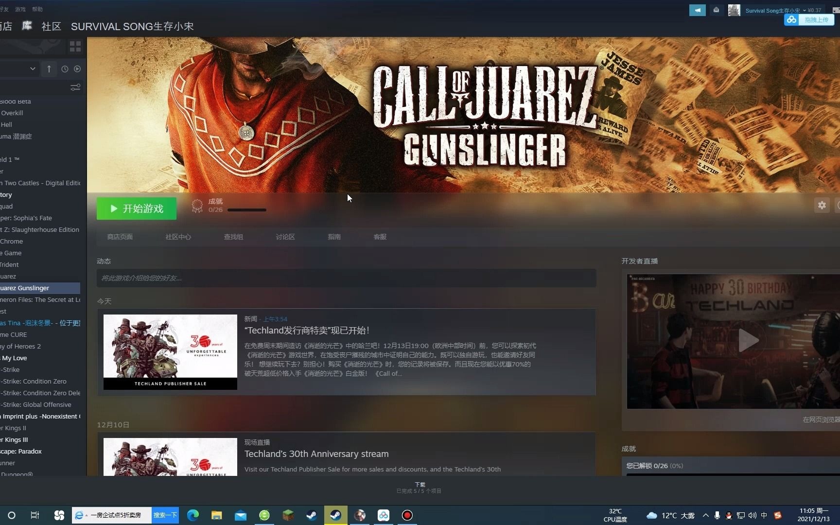Image resolution: width=840 pixels, height=525 pixels.
Task: Select Slaughterhouse Edition game entry
Action: (x=40, y=229)
